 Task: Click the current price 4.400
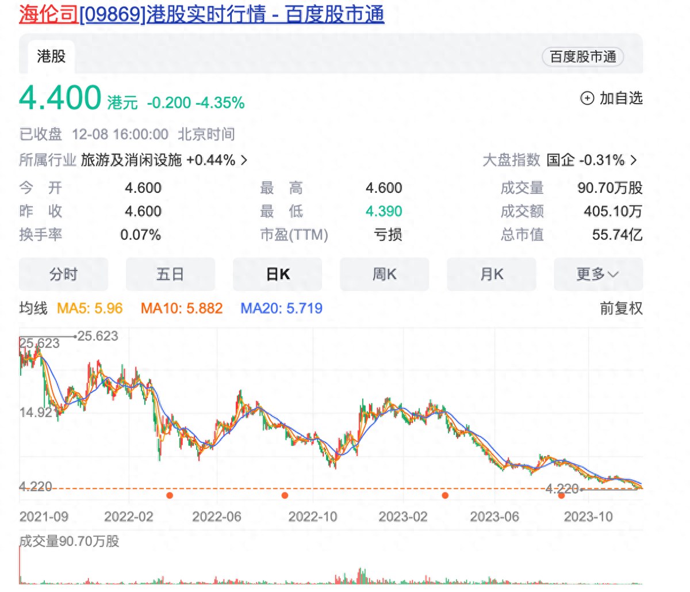click(x=60, y=98)
